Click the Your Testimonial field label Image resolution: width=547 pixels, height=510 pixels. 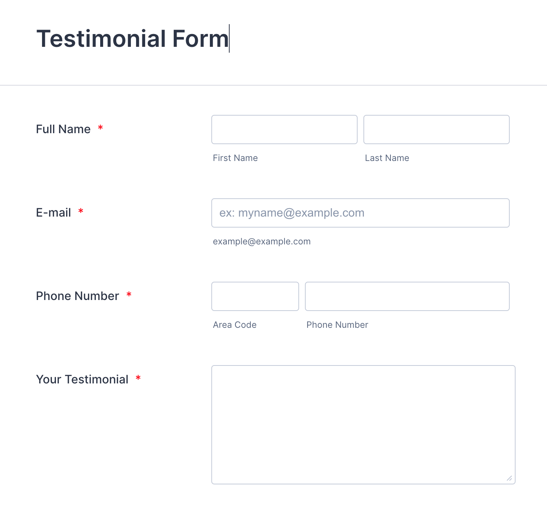point(82,379)
